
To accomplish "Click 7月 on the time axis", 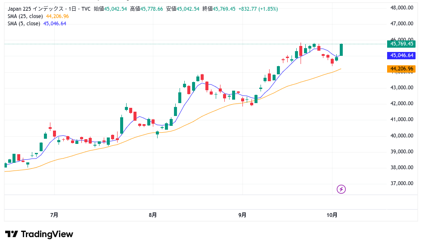I will [54, 215].
